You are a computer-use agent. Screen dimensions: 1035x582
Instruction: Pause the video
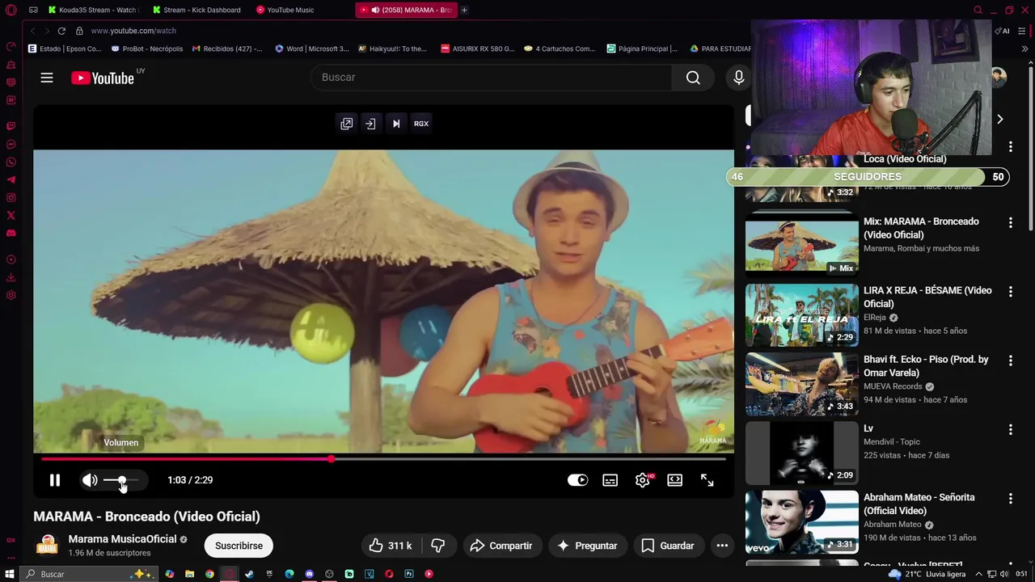pyautogui.click(x=55, y=480)
